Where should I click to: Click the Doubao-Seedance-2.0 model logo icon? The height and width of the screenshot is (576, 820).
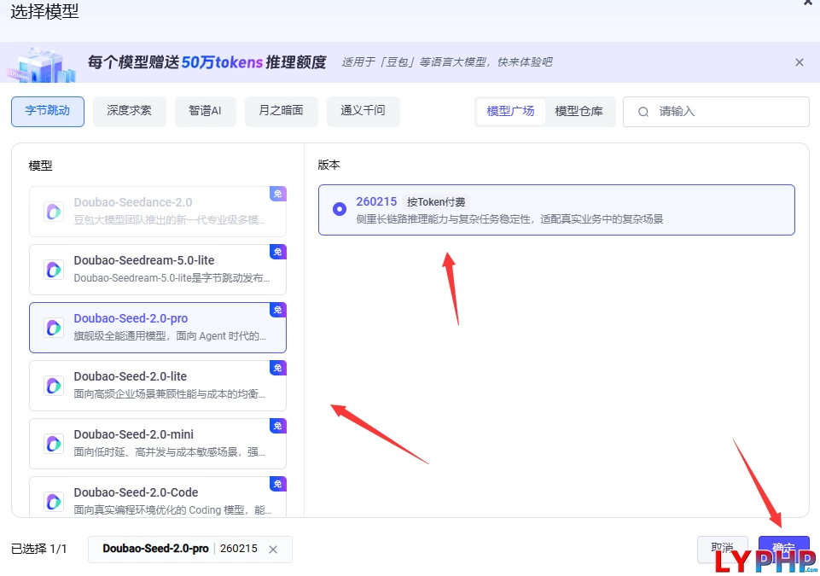pyautogui.click(x=53, y=210)
